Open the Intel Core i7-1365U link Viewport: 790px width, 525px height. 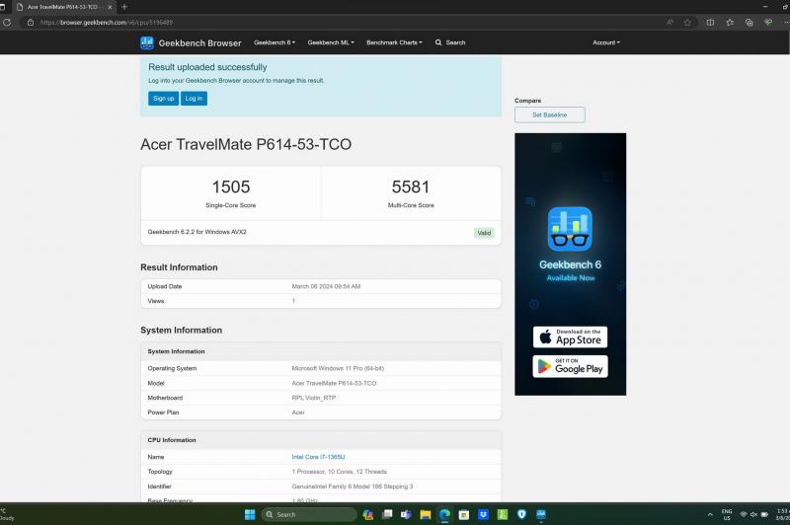point(319,457)
